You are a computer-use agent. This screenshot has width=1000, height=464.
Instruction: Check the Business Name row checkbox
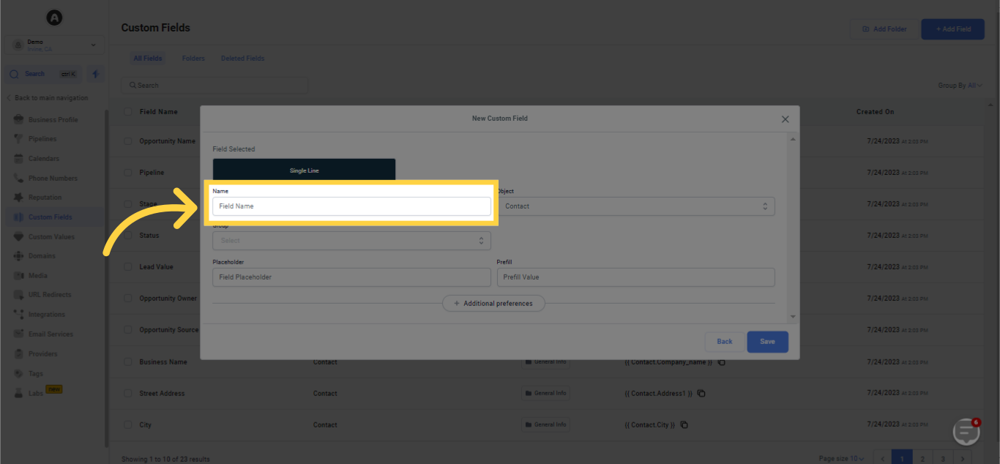pyautogui.click(x=128, y=362)
